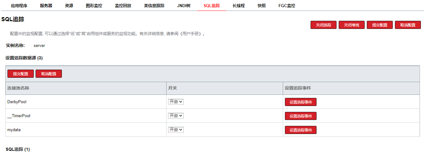This screenshot has height=152, width=424.
Task: Cancel config in the data source table header
Action: coord(49,74)
